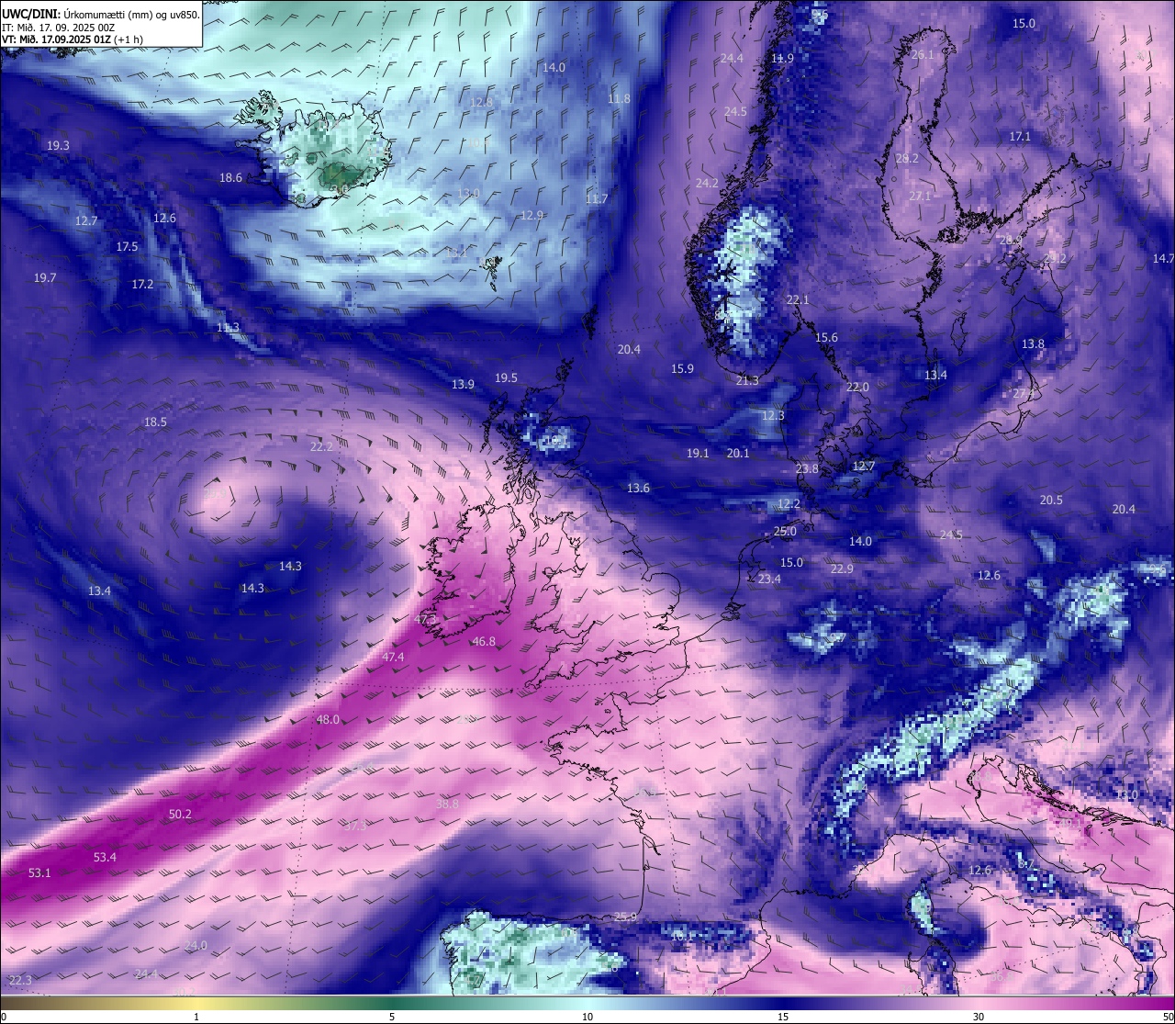Click the map value '14.7'
The image size is (1175, 1024).
[x=1163, y=258]
